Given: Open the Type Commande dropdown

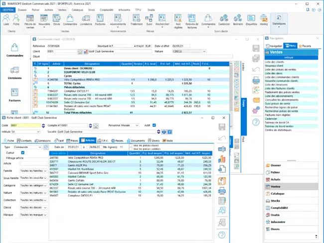Looking at the screenshot, I should point(40,147).
